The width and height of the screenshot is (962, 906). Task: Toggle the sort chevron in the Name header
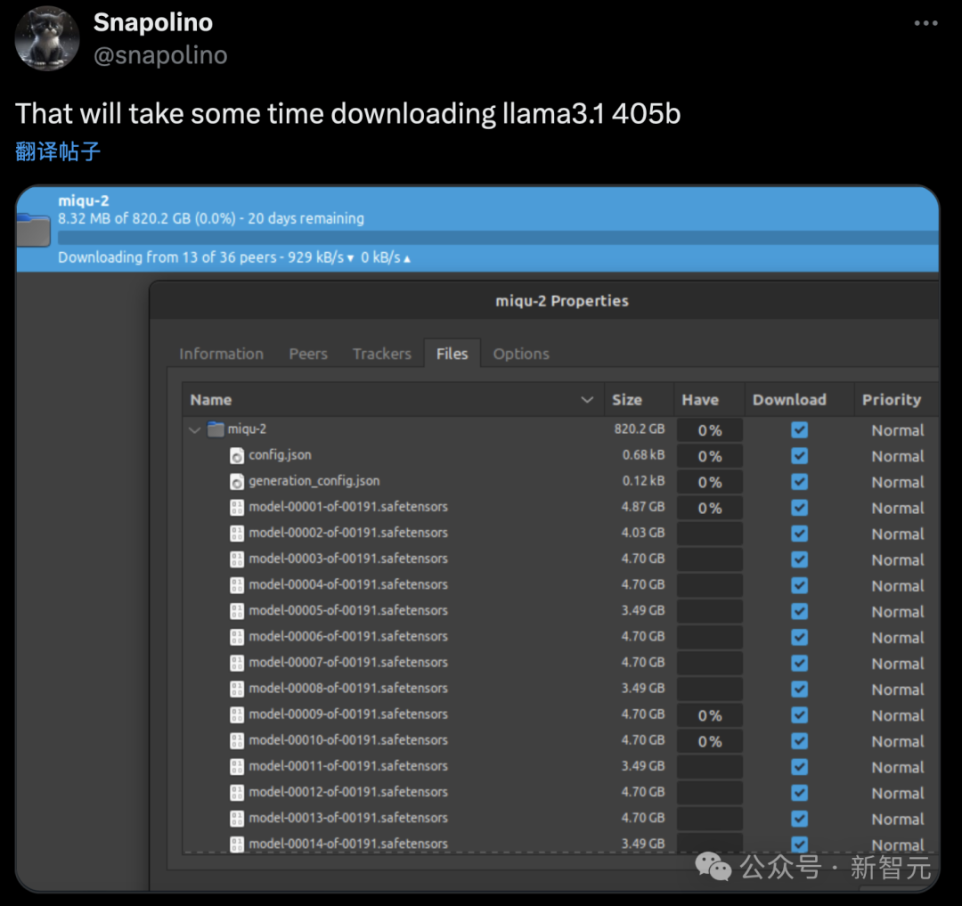click(587, 400)
